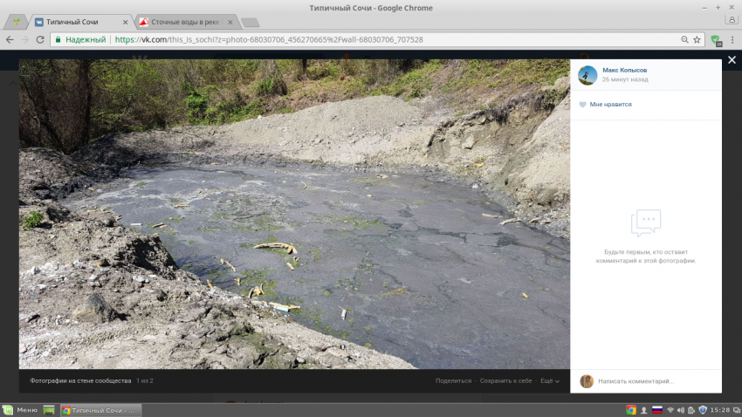Go back using the browser back arrow
Screen dimensions: 742x417
click(9, 39)
